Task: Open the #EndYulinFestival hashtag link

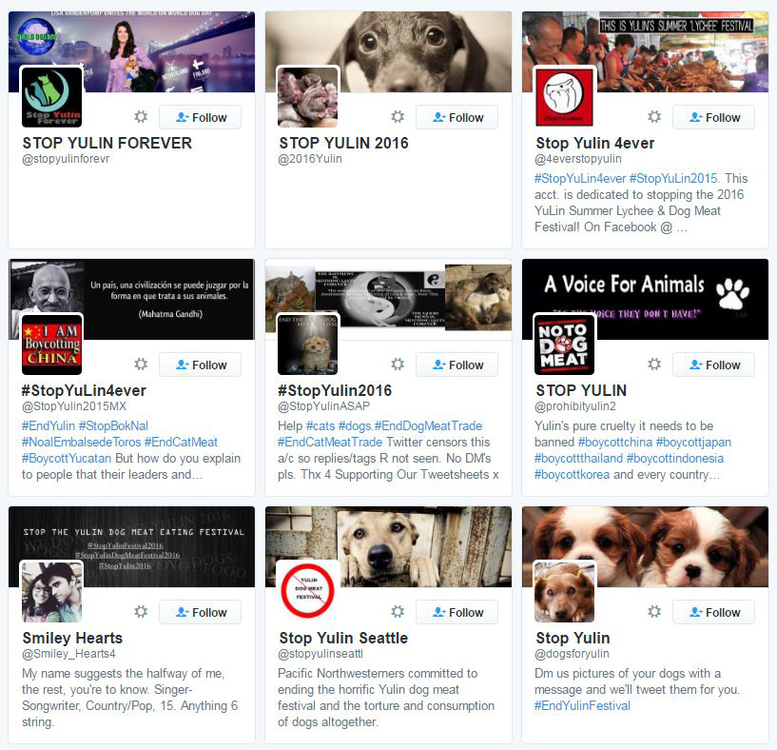Action: 582,706
